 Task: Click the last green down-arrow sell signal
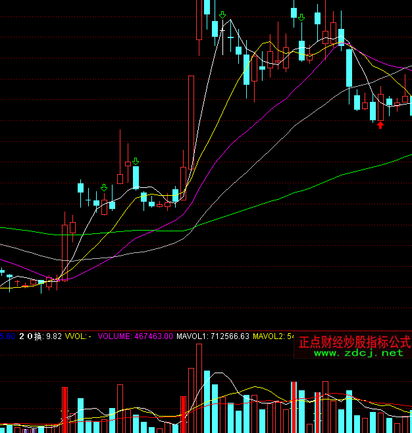pos(301,17)
